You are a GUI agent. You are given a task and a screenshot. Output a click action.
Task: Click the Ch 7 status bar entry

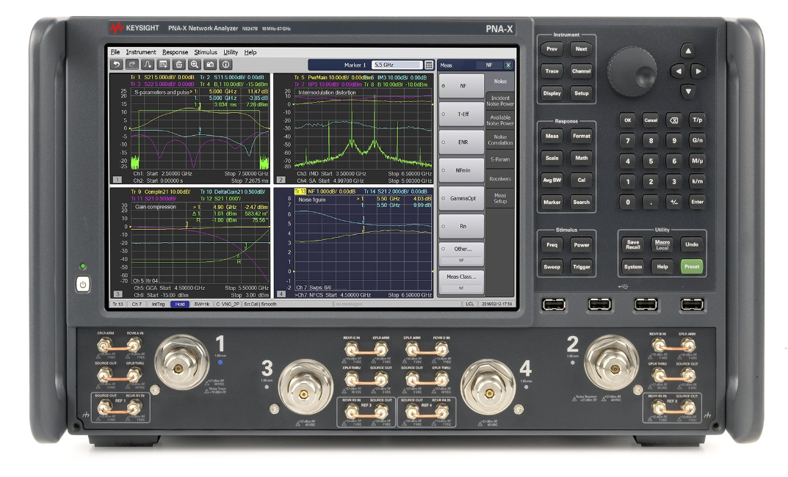click(x=136, y=305)
